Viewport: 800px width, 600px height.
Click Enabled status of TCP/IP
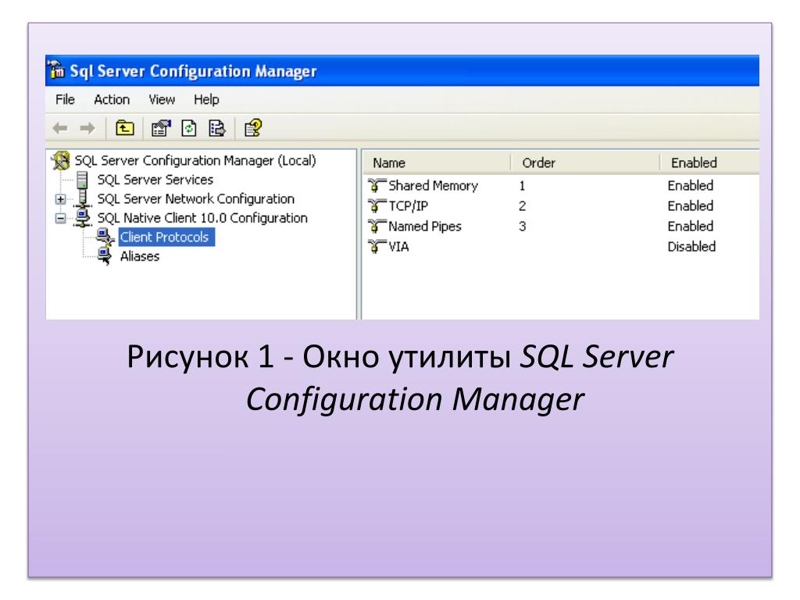[x=691, y=205]
